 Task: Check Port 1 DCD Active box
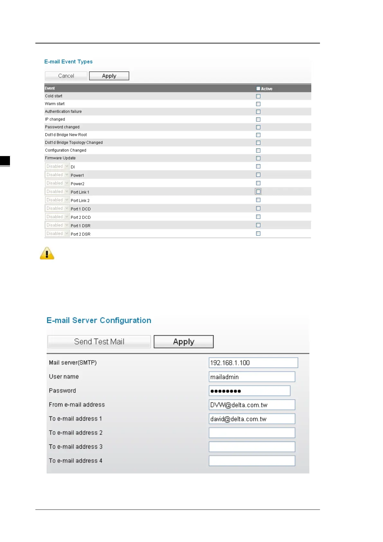point(258,208)
